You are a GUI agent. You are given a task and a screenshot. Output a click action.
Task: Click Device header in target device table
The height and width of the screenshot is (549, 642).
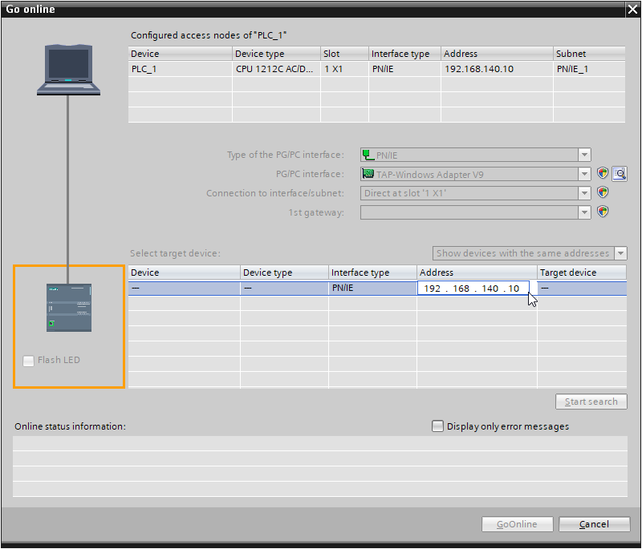pos(185,272)
